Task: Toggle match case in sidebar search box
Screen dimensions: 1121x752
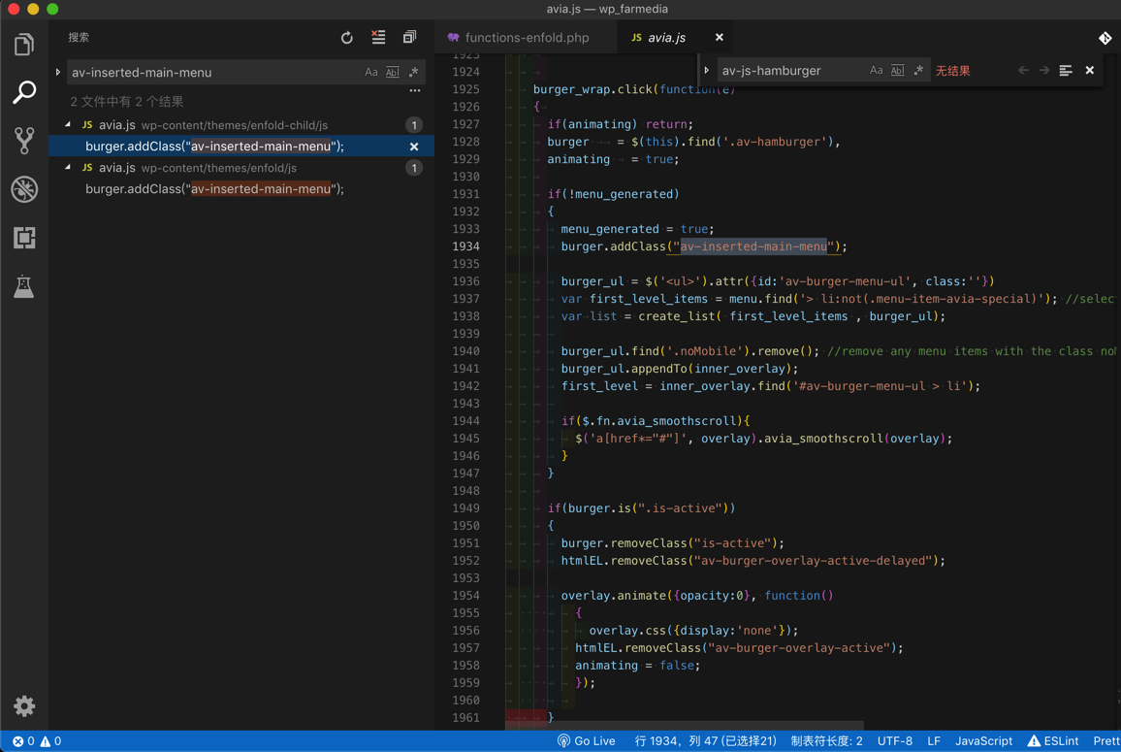Action: (x=371, y=72)
